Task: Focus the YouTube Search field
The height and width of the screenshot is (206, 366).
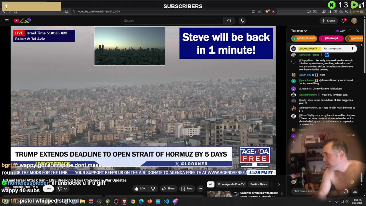Action: tap(172, 21)
